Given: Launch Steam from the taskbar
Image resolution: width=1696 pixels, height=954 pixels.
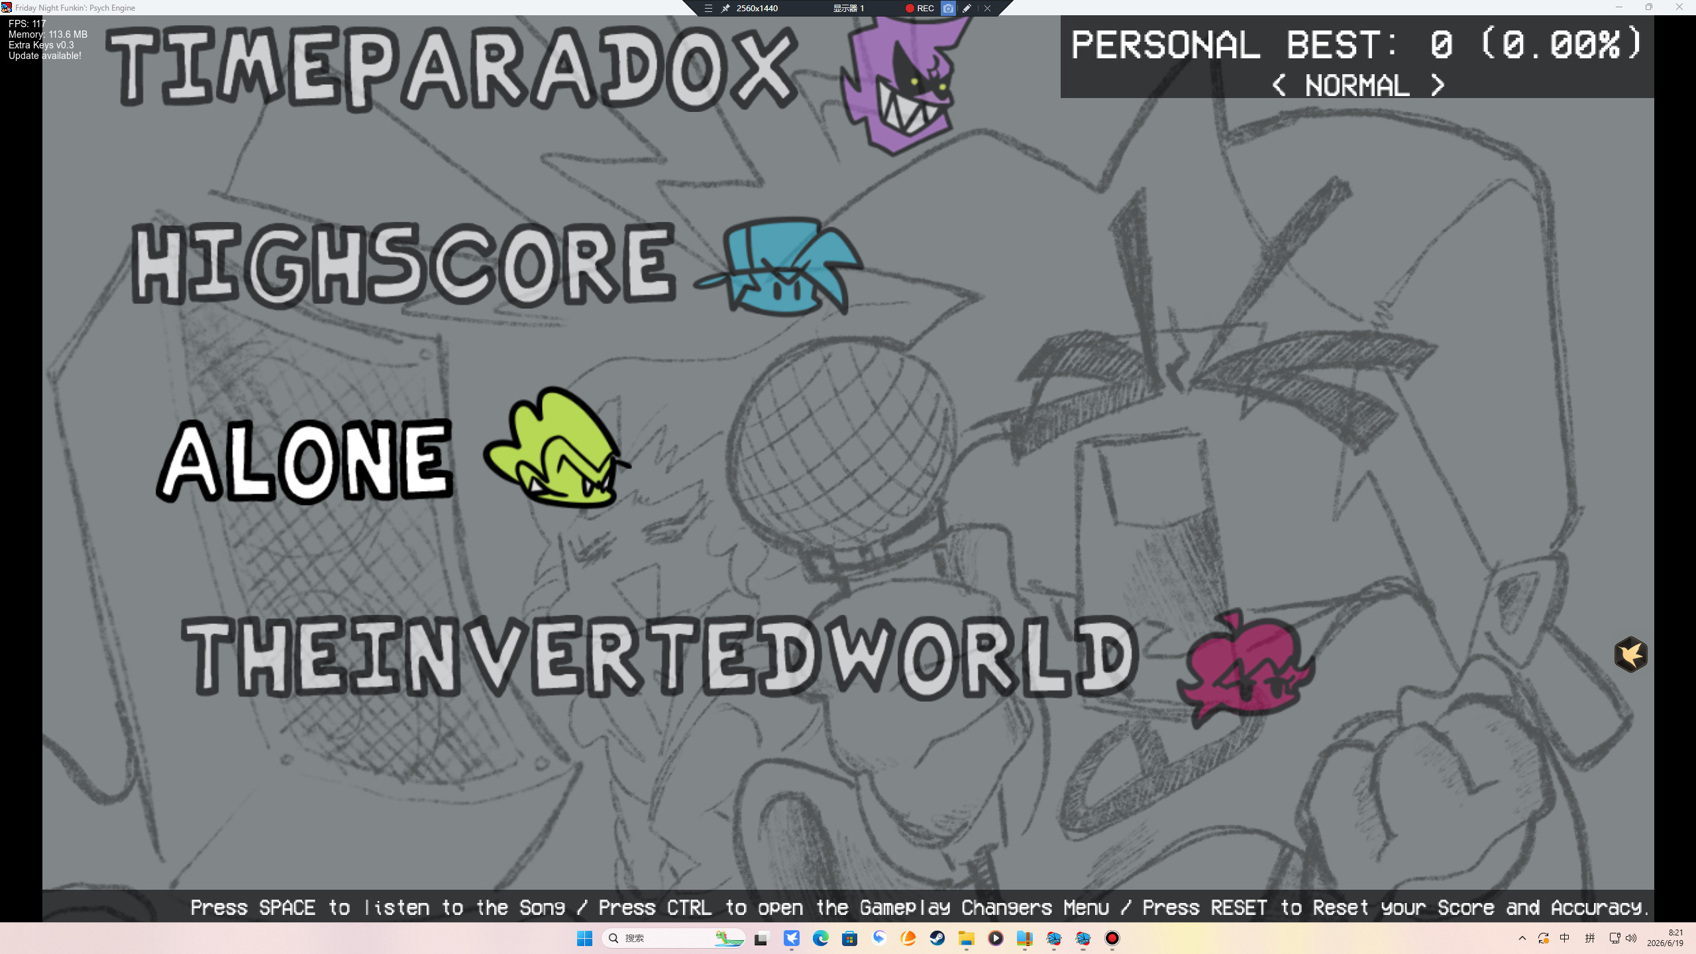Looking at the screenshot, I should click(937, 938).
